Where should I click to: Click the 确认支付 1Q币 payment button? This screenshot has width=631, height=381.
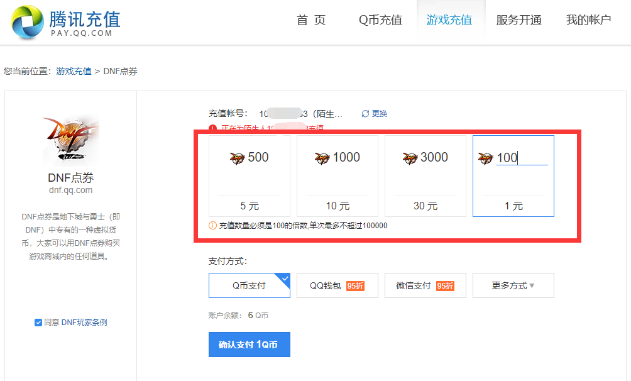tap(249, 344)
